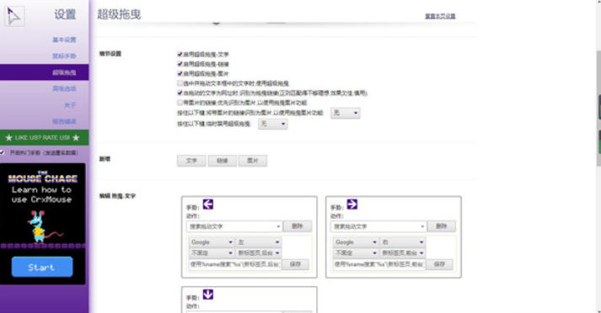The image size is (601, 313).
Task: Click the left arrow gesture icon
Action: click(x=208, y=204)
